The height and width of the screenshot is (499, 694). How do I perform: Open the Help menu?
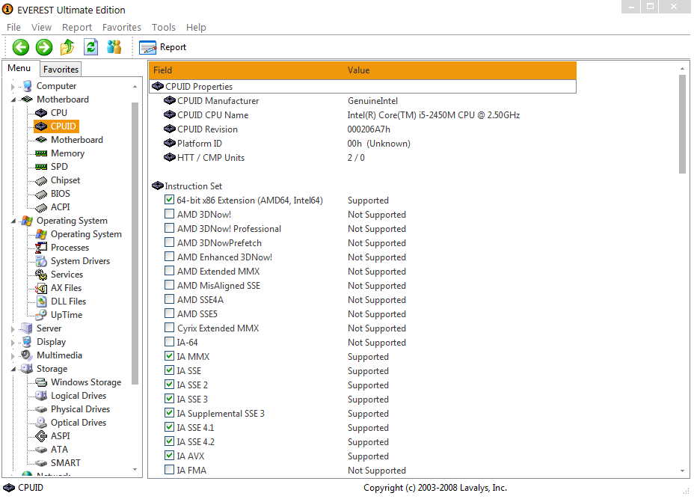tap(196, 28)
